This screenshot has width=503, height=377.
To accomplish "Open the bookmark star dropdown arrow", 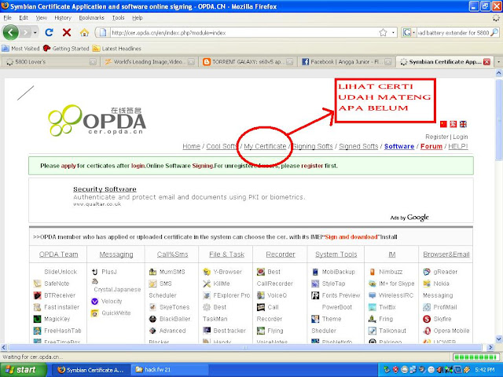I will point(393,32).
